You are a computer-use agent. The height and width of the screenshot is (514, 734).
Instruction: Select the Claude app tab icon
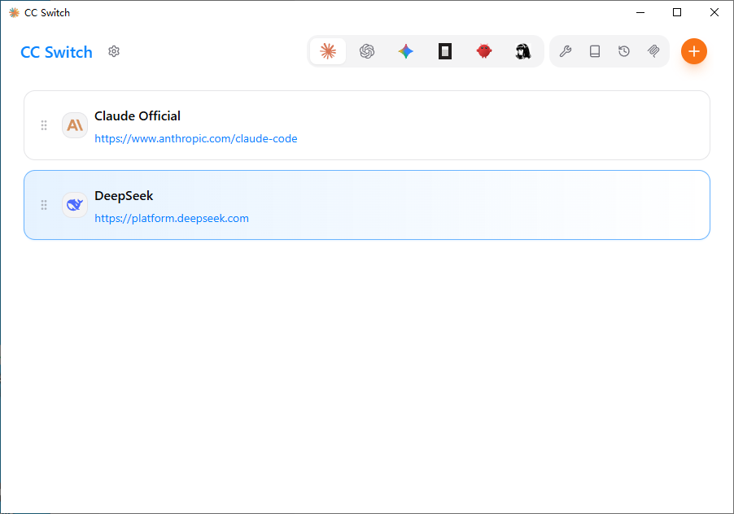pyautogui.click(x=328, y=51)
